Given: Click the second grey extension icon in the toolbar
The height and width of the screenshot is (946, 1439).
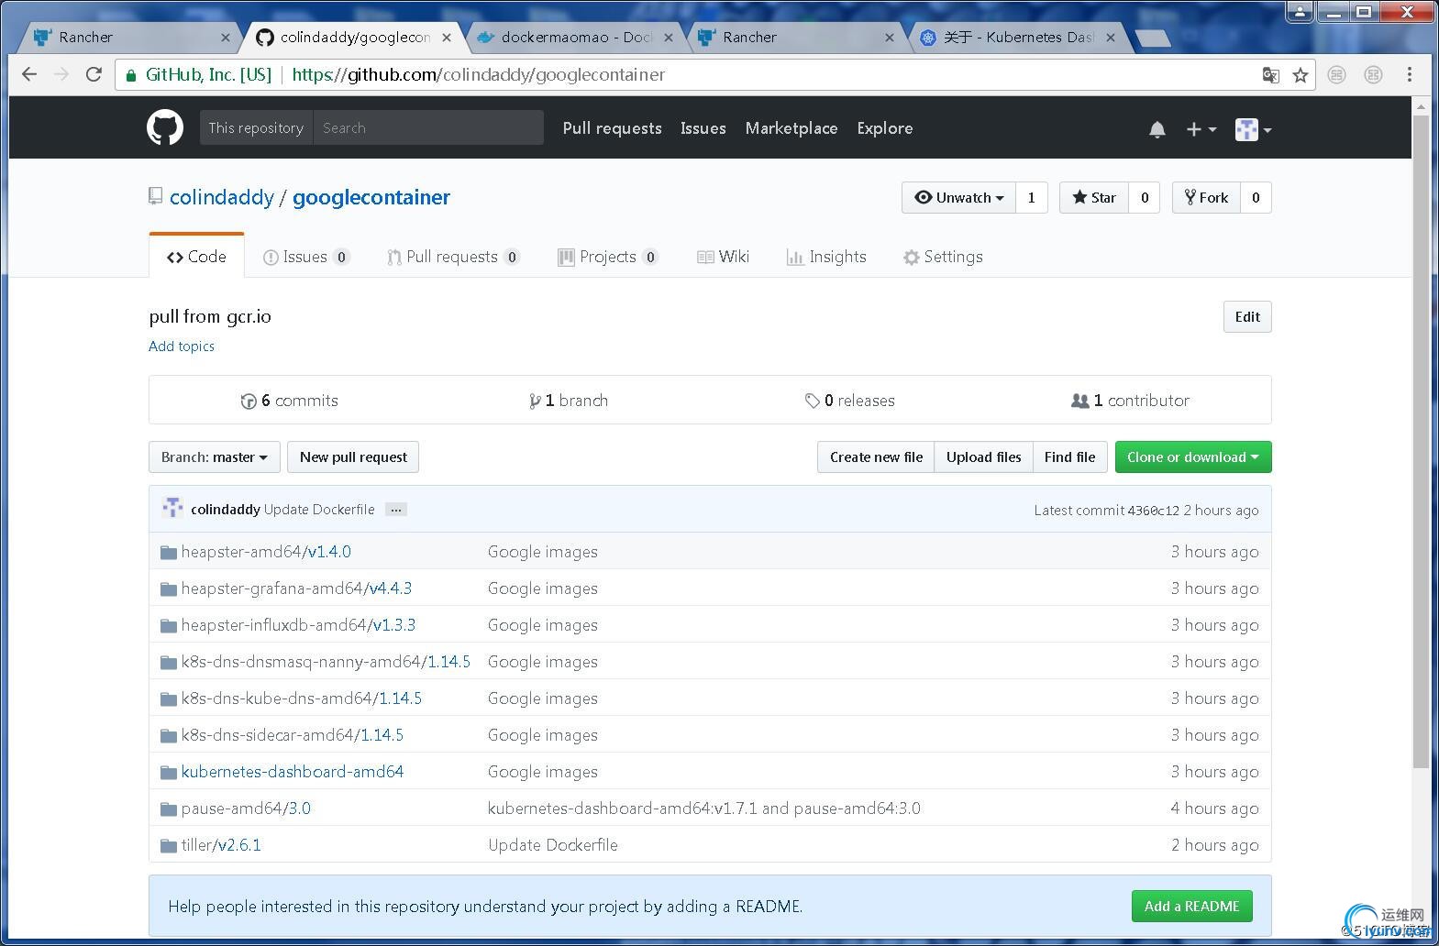Looking at the screenshot, I should tap(1373, 75).
